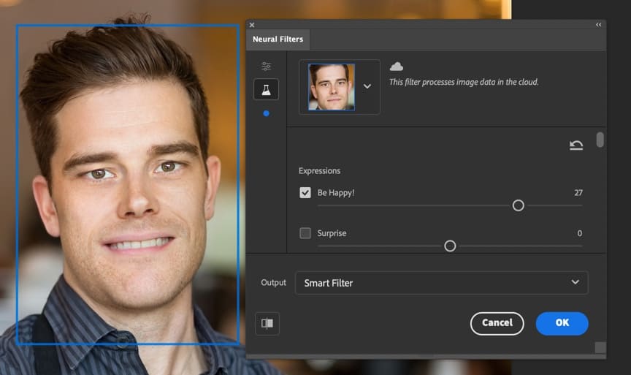Click the Surprise value 0
This screenshot has height=375, width=631.
(x=579, y=233)
